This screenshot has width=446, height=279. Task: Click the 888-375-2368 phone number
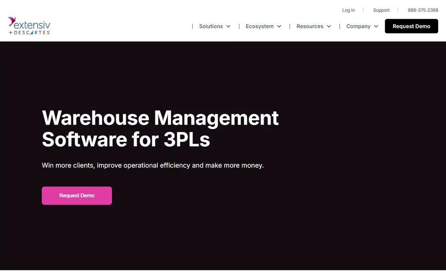tap(423, 10)
